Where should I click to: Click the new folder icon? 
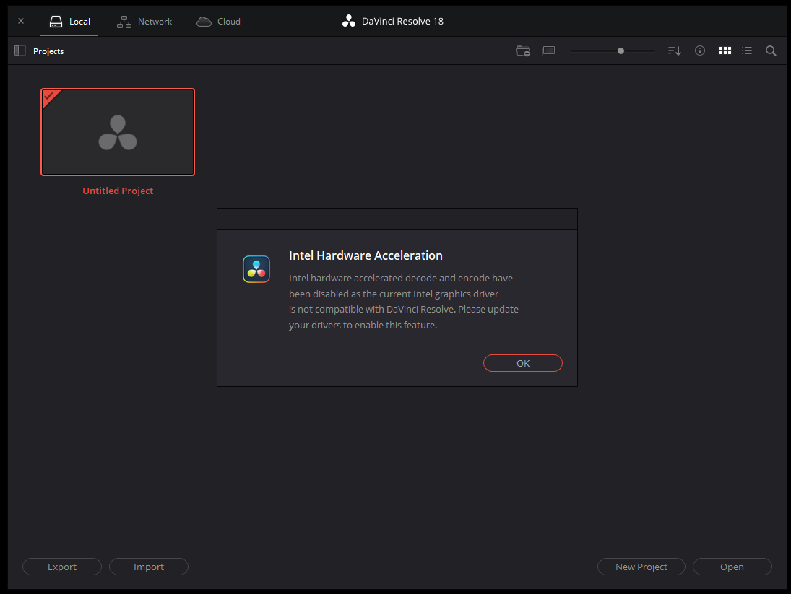tap(523, 51)
